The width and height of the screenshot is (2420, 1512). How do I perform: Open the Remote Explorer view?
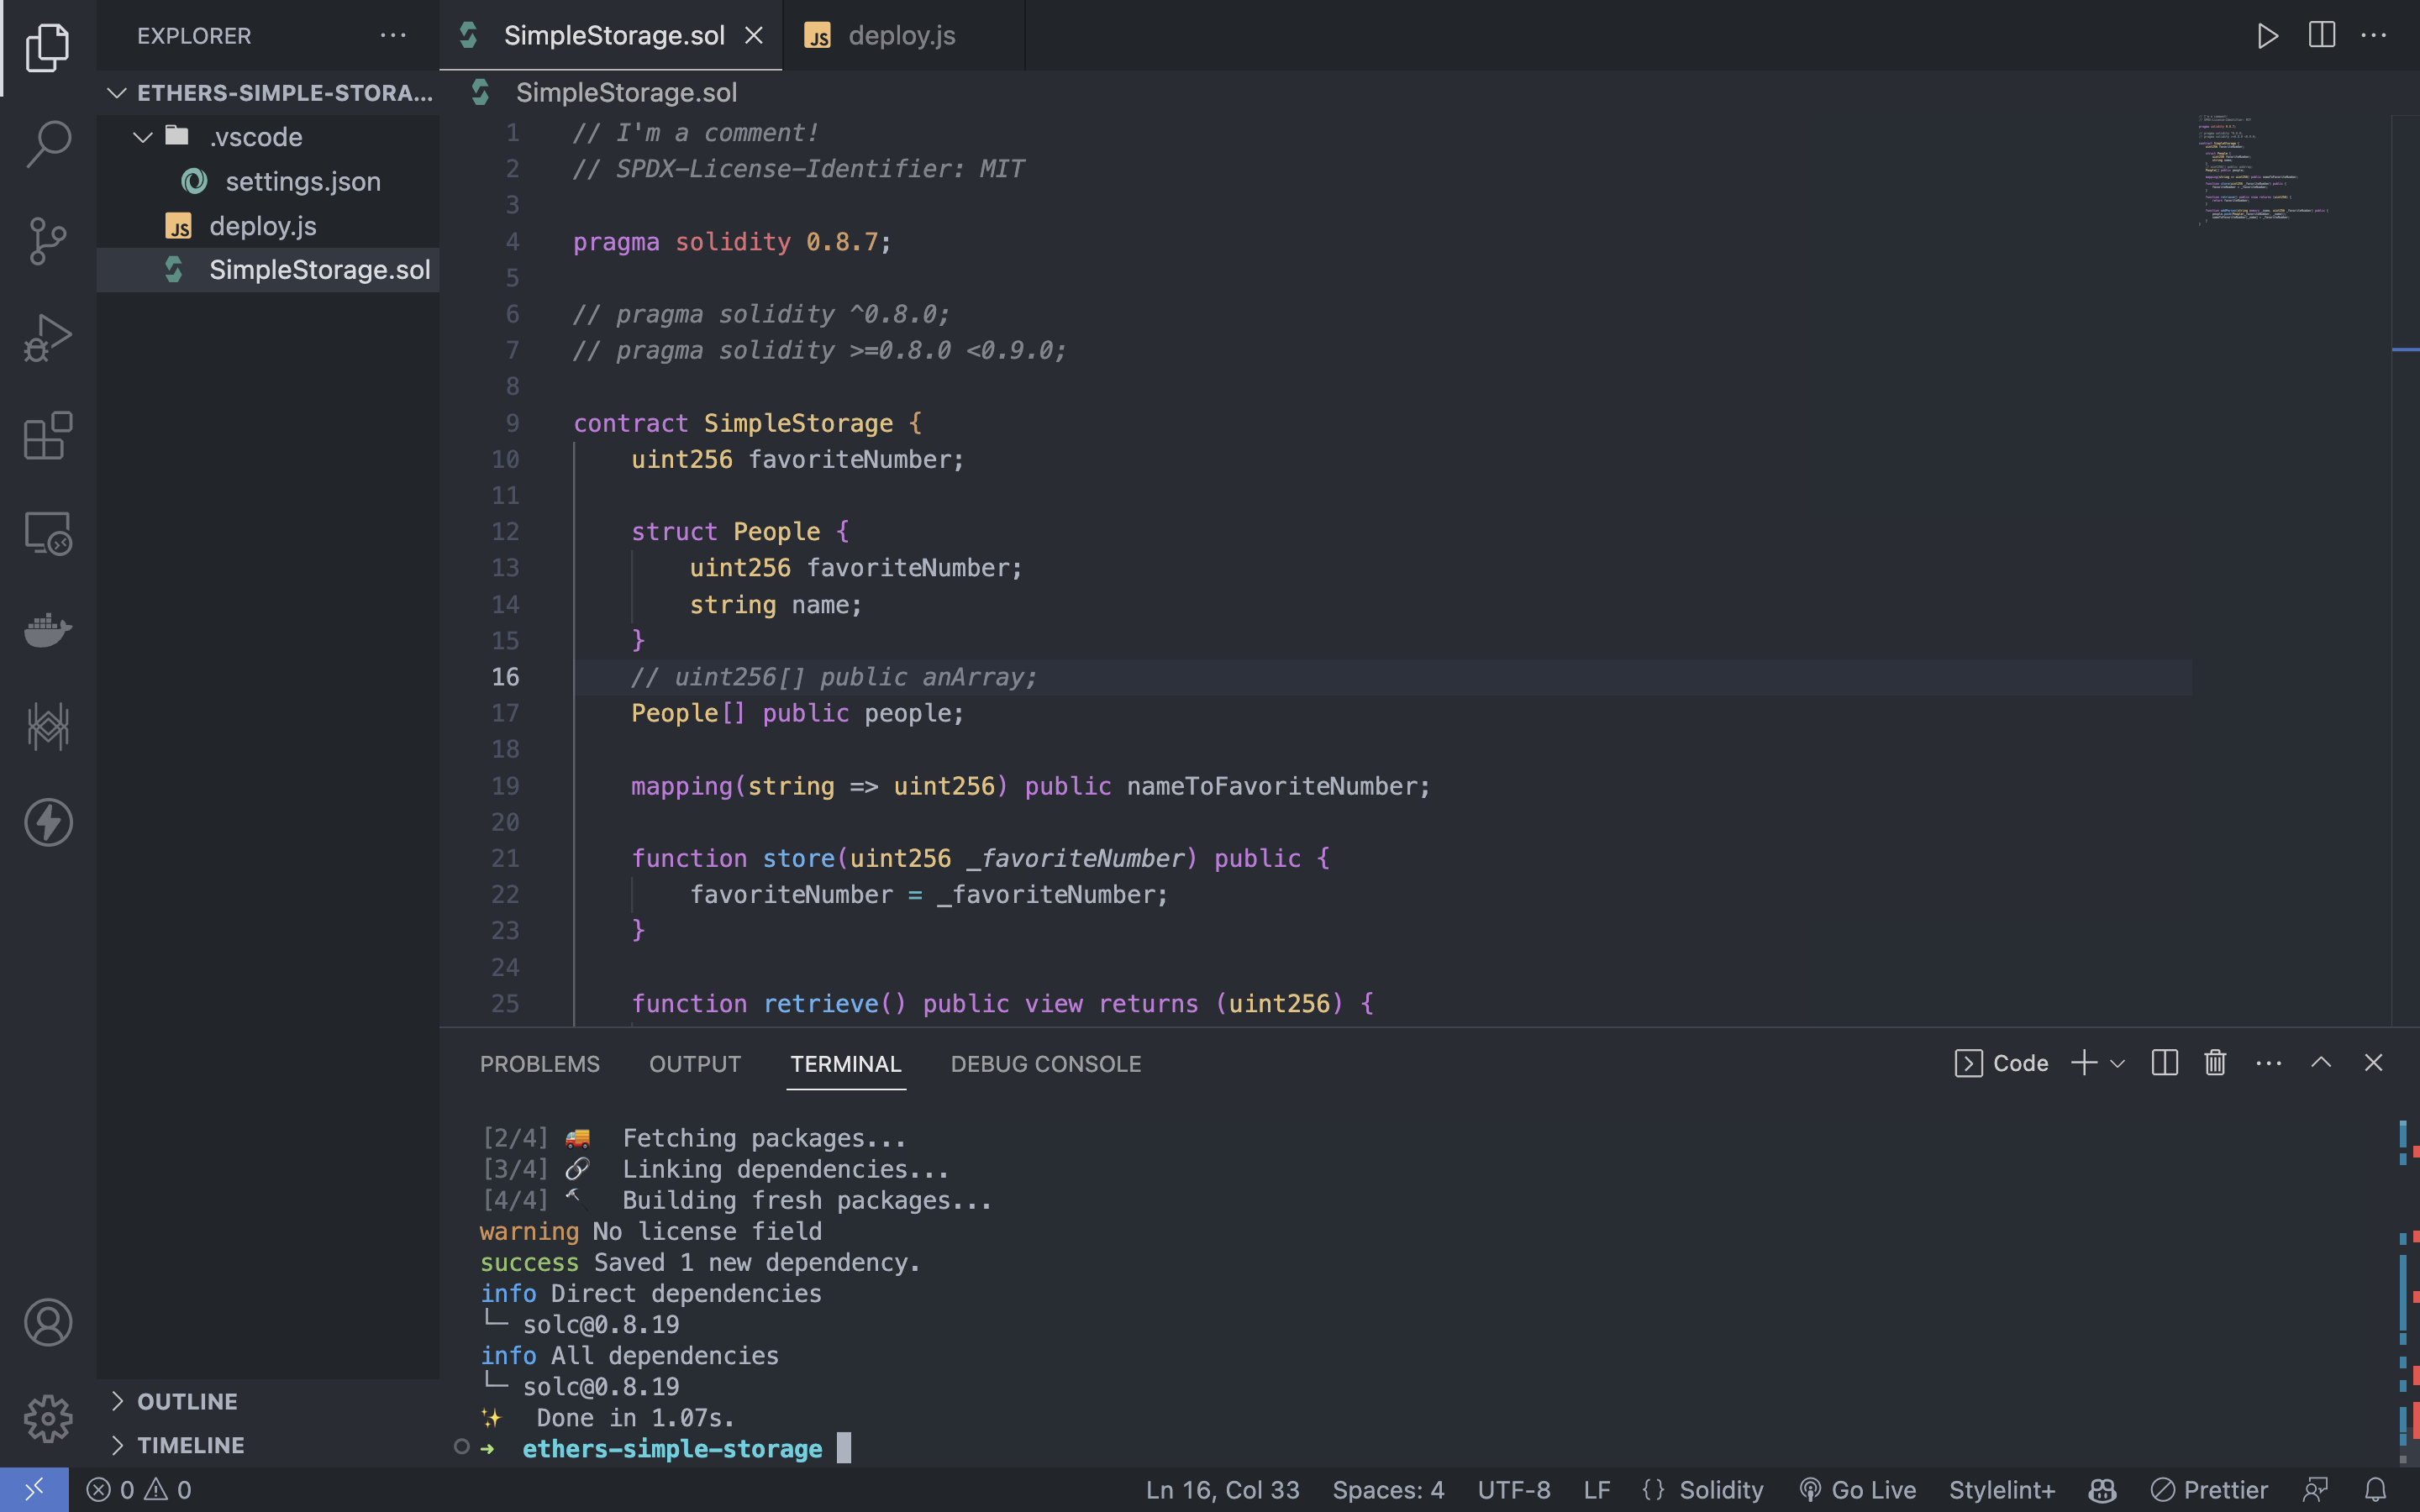click(x=48, y=532)
